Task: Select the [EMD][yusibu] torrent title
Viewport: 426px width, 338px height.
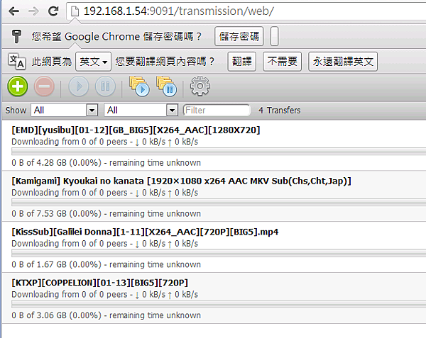Action: click(136, 130)
